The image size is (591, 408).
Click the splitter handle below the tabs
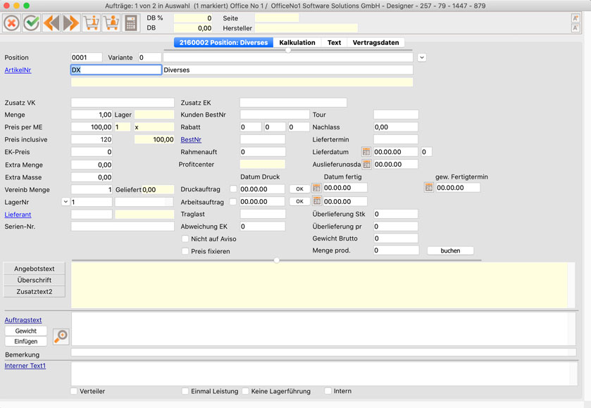(288, 50)
